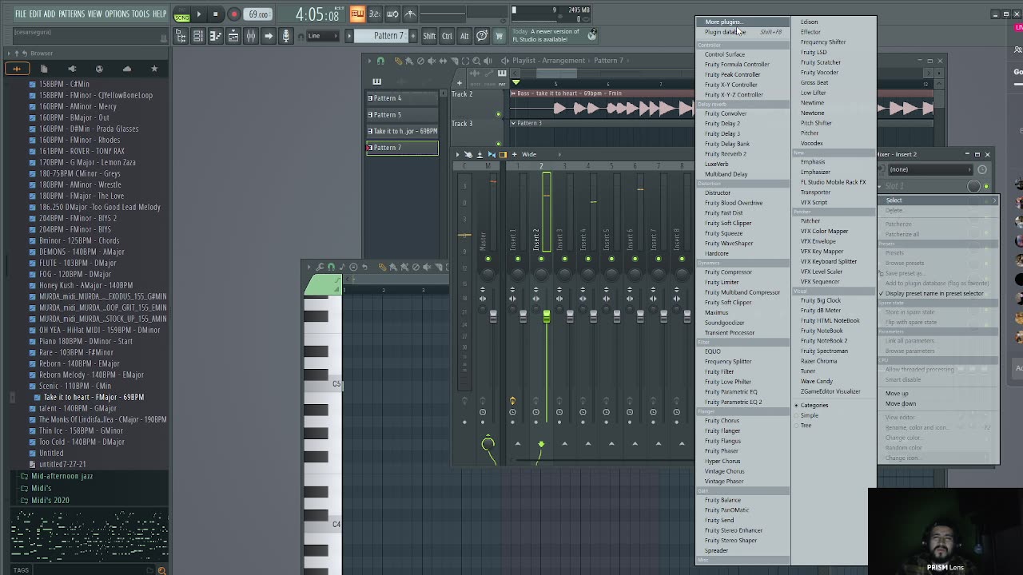
Task: Choose Gross Beat from the plugin list
Action: point(814,82)
